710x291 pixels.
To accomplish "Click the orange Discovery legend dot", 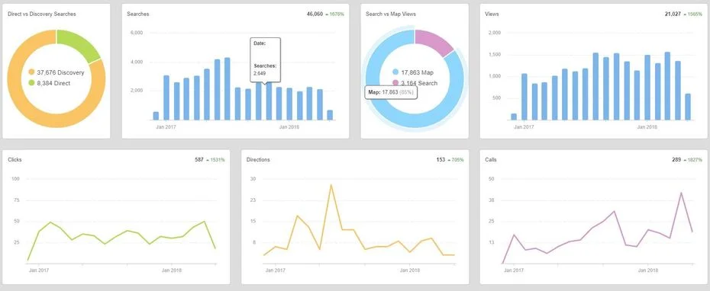I will pos(31,72).
